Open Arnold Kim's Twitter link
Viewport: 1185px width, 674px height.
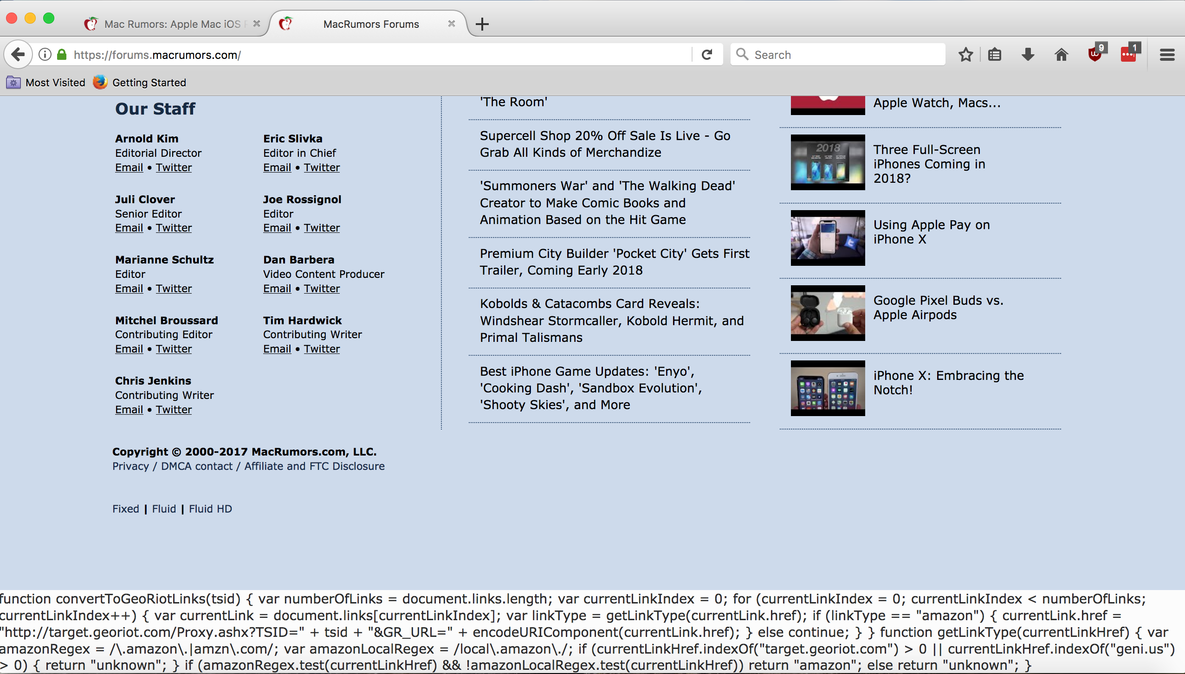click(x=174, y=167)
